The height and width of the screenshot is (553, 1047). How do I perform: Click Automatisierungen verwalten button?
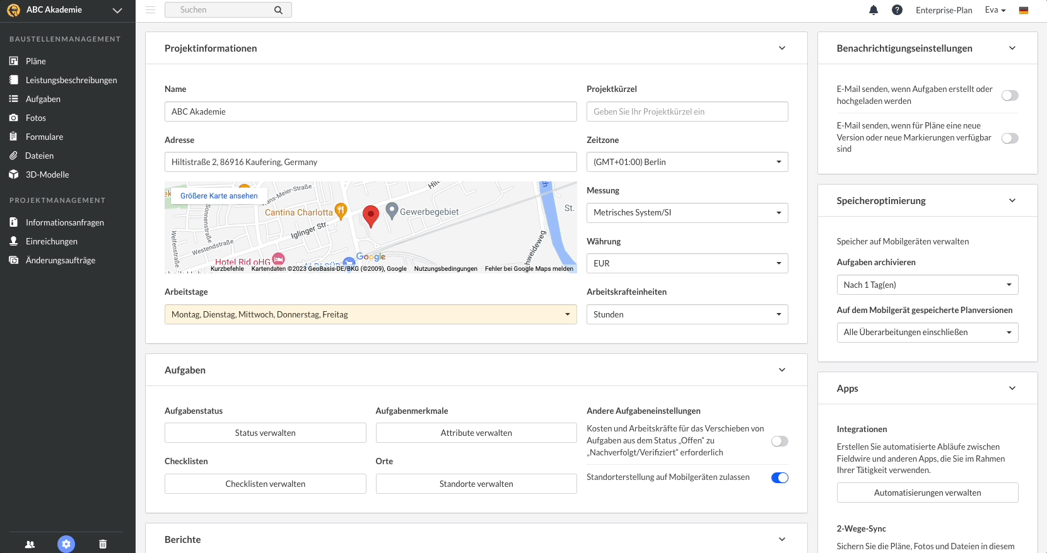click(927, 493)
